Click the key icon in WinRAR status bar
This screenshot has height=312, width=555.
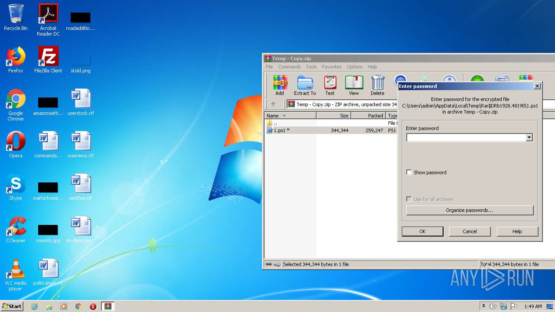coord(276,264)
